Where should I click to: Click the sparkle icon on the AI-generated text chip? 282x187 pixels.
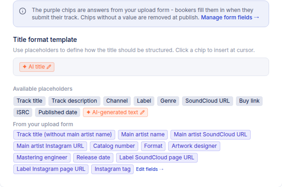coord(88,112)
